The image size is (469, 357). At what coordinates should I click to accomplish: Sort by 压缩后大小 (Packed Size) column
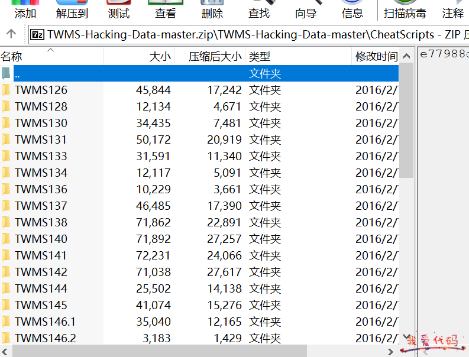[x=215, y=57]
